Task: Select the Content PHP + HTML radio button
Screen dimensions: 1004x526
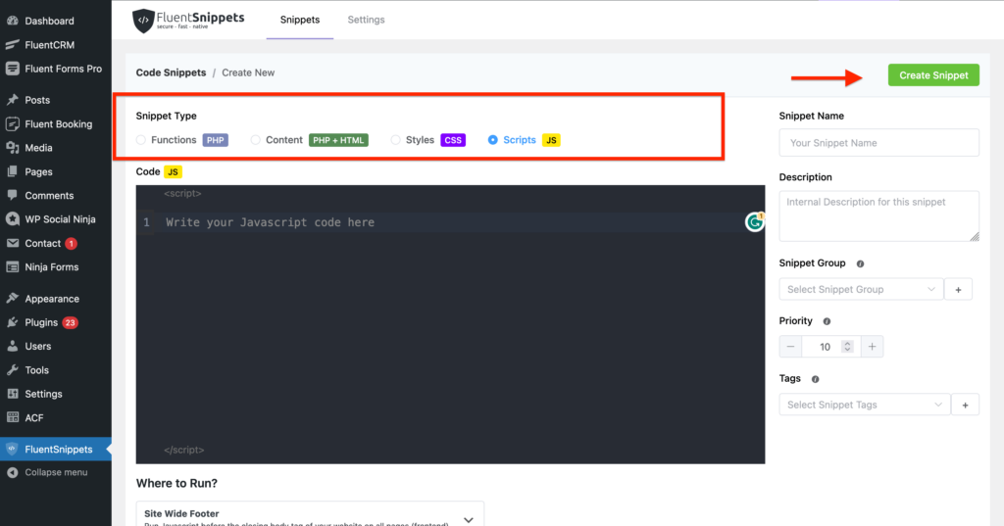Action: click(x=256, y=139)
